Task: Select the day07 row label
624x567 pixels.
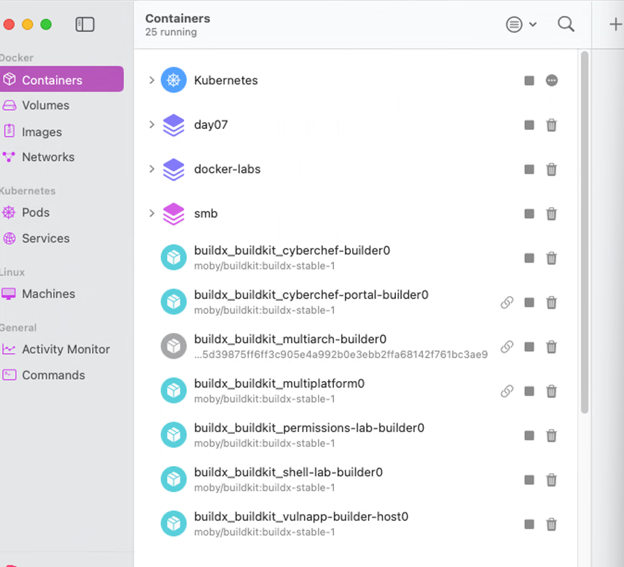Action: [211, 125]
